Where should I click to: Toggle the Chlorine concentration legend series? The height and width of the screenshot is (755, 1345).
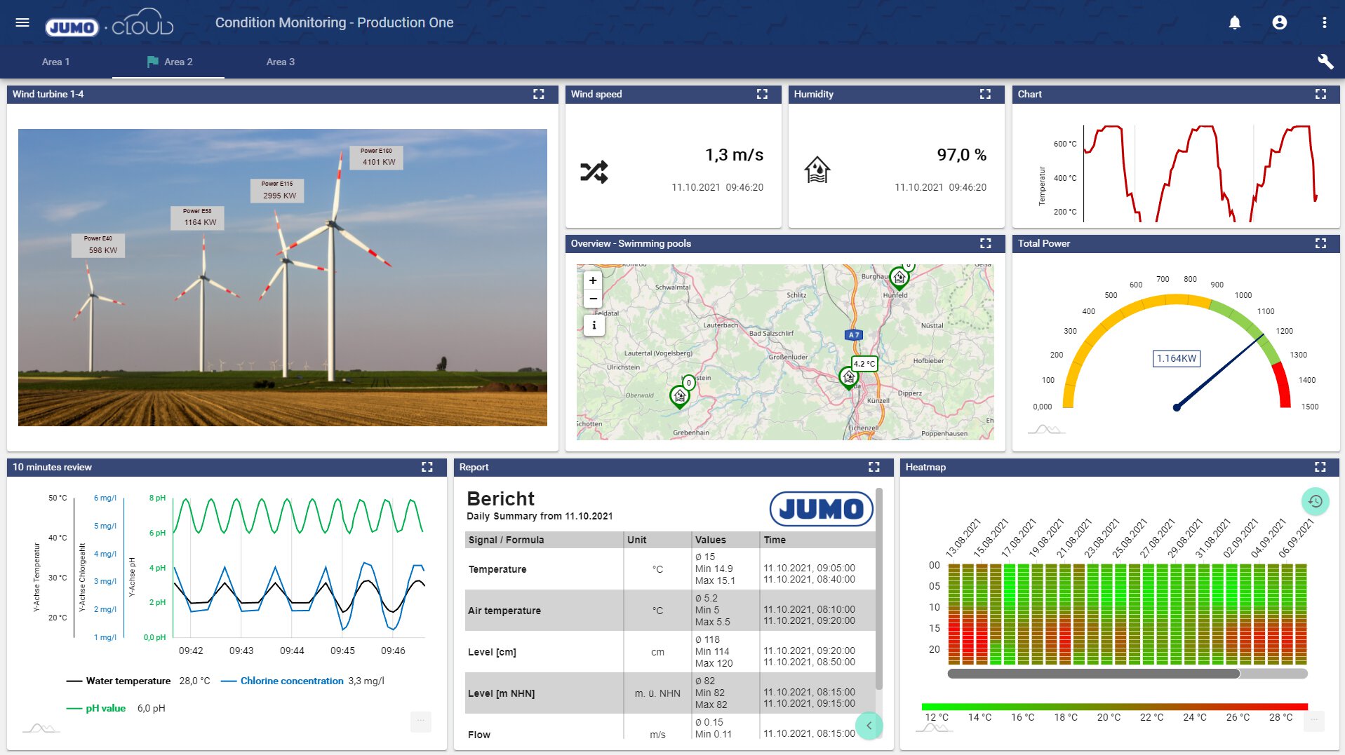pyautogui.click(x=291, y=681)
